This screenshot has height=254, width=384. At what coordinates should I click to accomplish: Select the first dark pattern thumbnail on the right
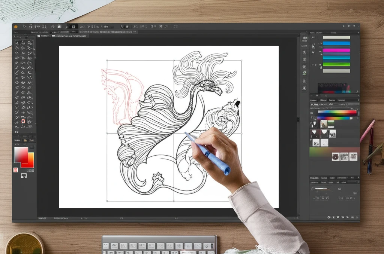[x=335, y=157]
